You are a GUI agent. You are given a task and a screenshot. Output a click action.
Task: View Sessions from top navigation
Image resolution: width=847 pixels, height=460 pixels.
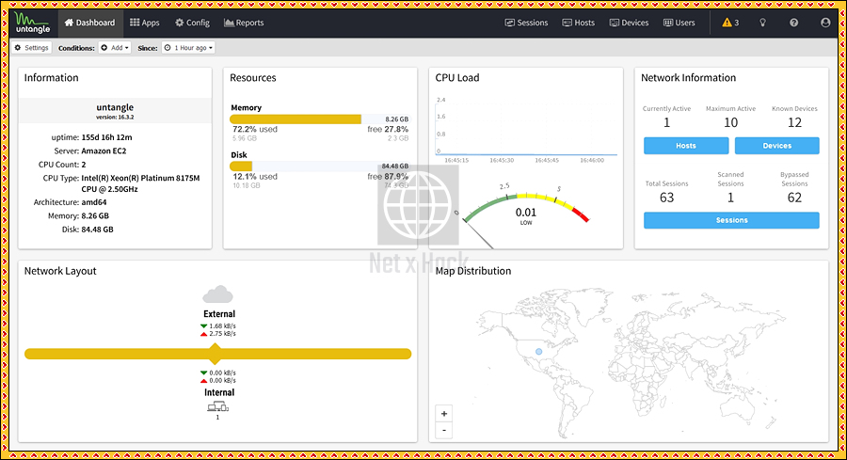pyautogui.click(x=526, y=23)
